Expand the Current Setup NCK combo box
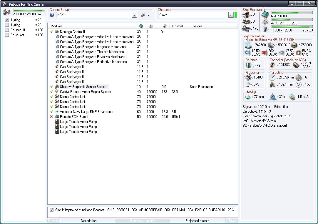 point(135,15)
